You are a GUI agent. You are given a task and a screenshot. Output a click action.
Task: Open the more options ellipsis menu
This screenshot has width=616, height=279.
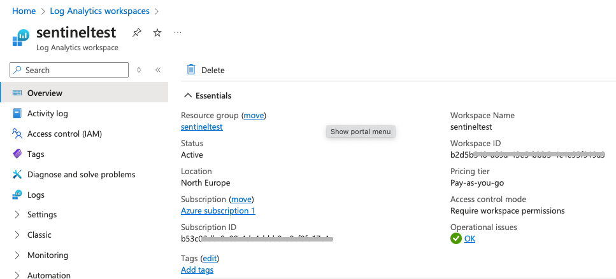tap(178, 32)
